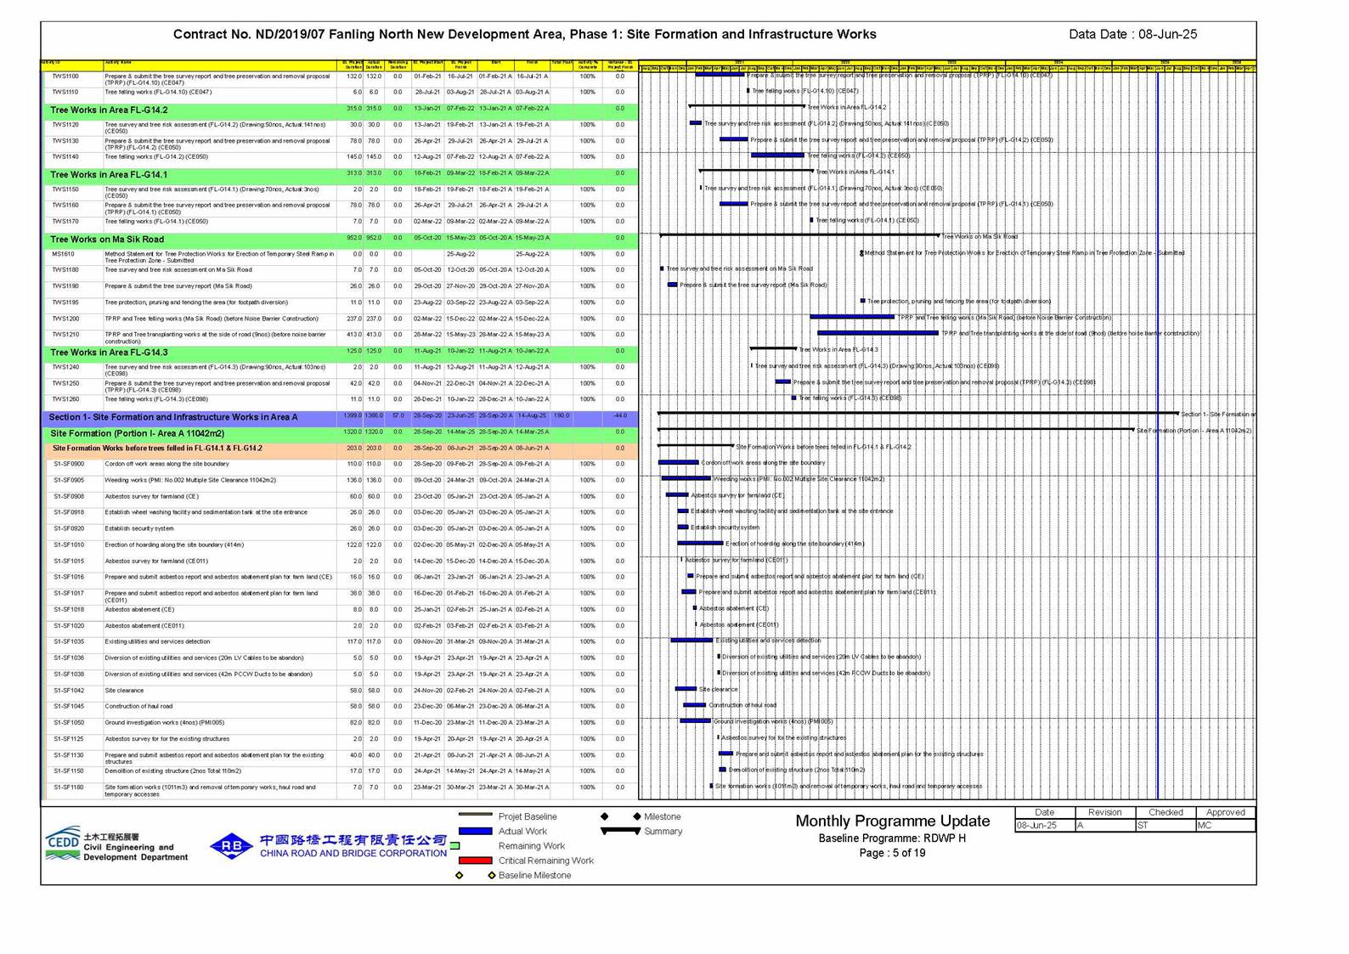Screen dimensions: 1349x954
Task: Click the Monthly Programme Update title
Action: [893, 821]
